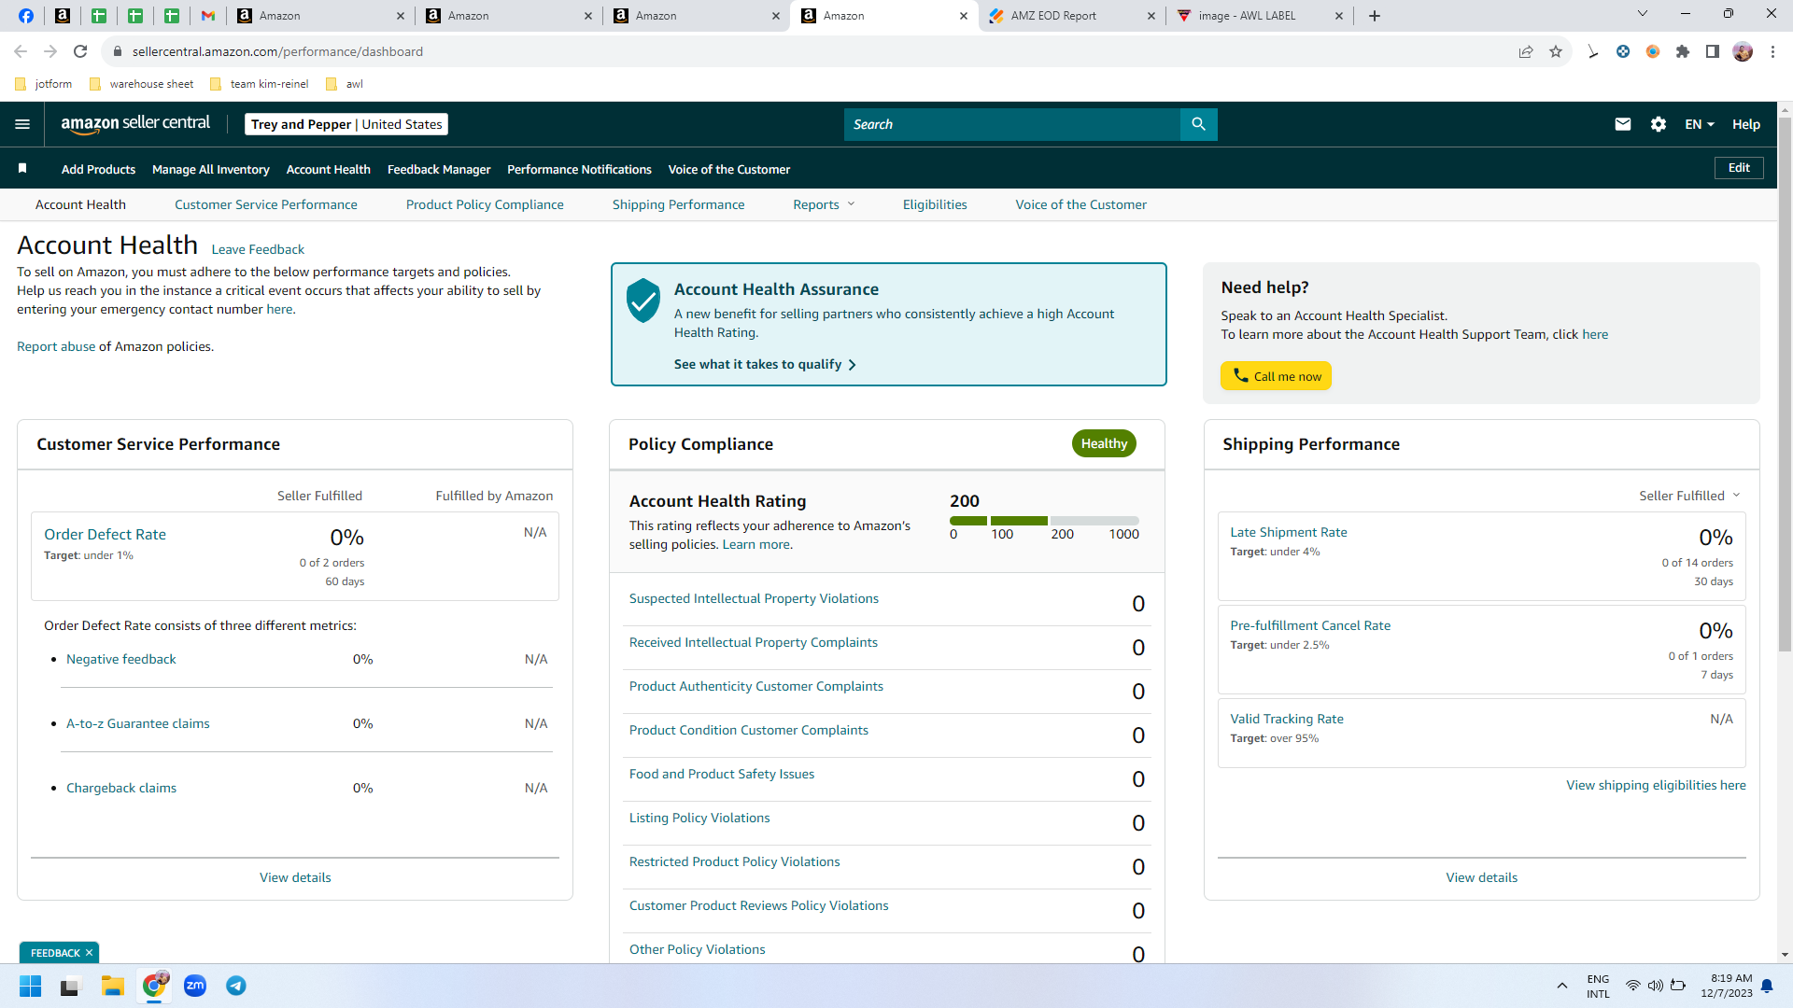
Task: Click the bookmark flag icon in navigation bar
Action: (22, 169)
